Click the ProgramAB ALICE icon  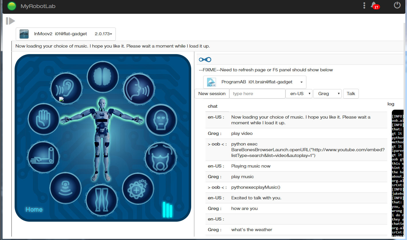pos(212,82)
